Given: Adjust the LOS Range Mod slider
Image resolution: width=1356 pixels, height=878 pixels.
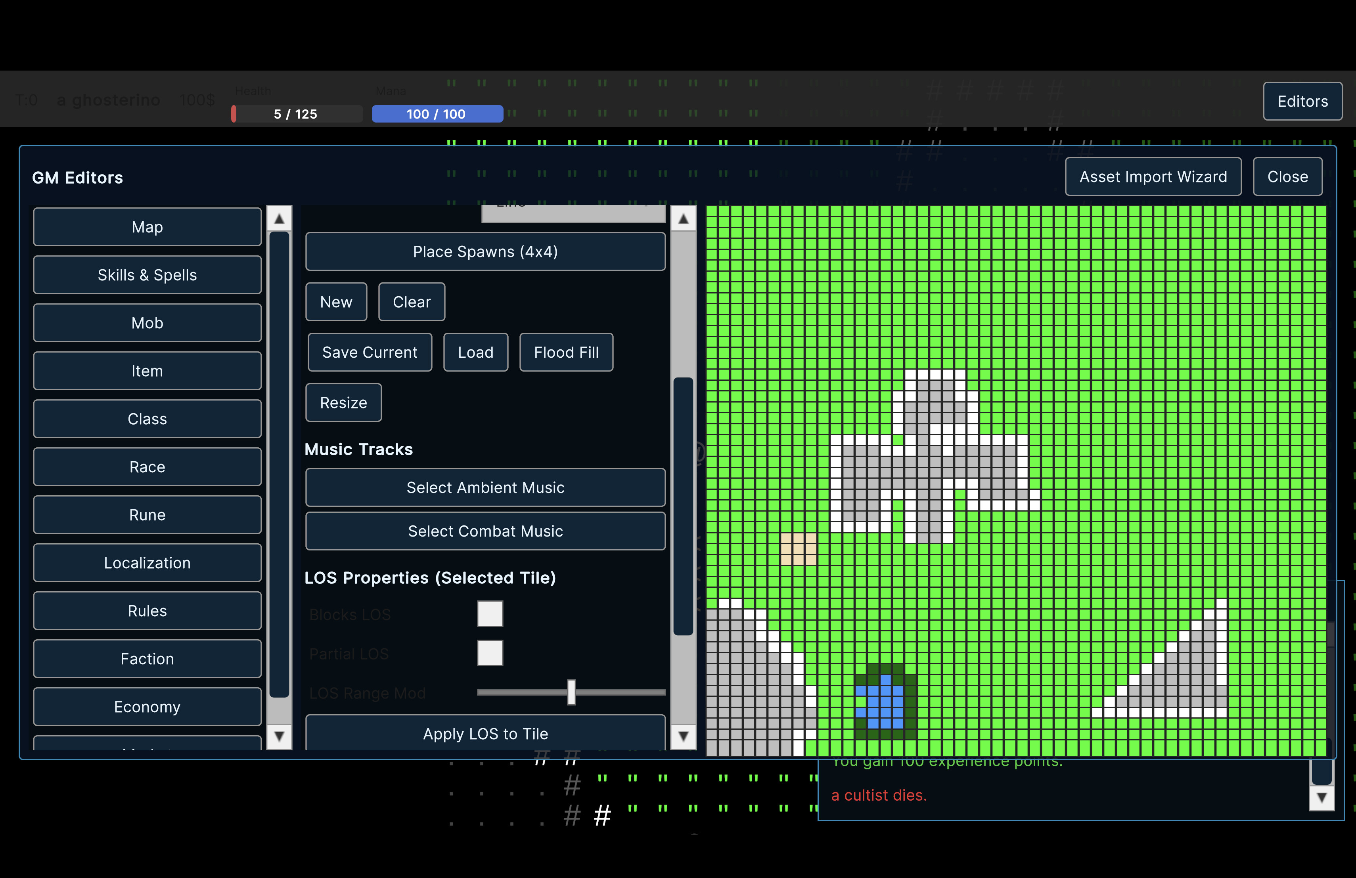Looking at the screenshot, I should (x=571, y=693).
